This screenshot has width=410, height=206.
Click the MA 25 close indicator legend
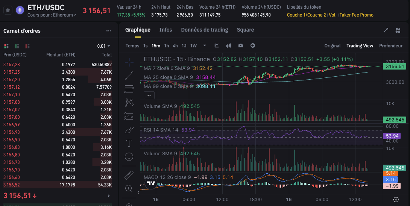pyautogui.click(x=168, y=77)
